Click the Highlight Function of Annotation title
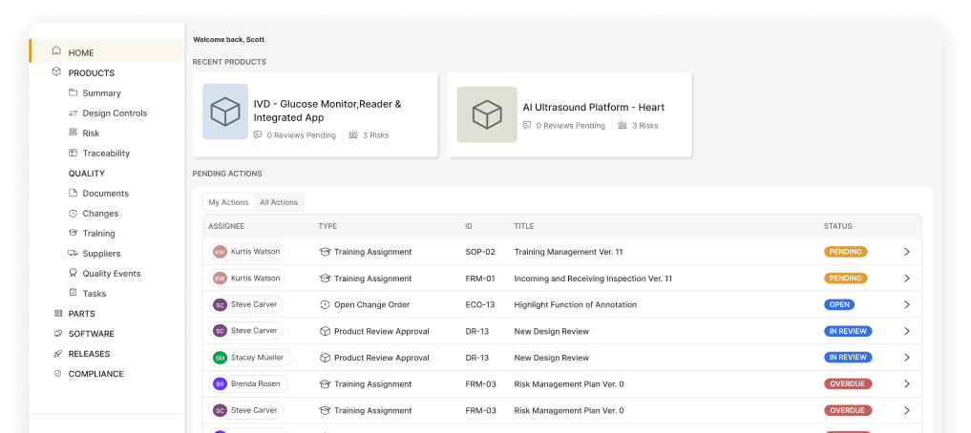The image size is (971, 433). (575, 305)
